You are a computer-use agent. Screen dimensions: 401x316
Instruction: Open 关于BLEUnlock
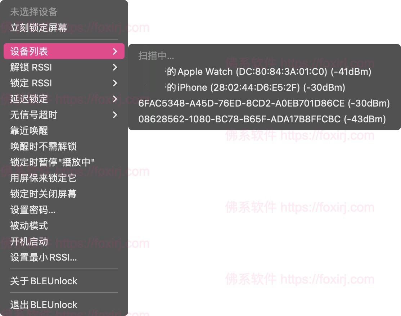point(44,281)
